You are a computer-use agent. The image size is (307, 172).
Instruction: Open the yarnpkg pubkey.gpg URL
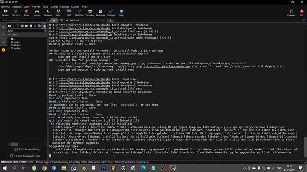click(104, 63)
